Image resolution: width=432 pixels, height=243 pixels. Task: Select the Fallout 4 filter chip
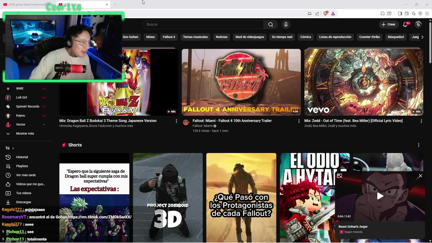coord(169,37)
